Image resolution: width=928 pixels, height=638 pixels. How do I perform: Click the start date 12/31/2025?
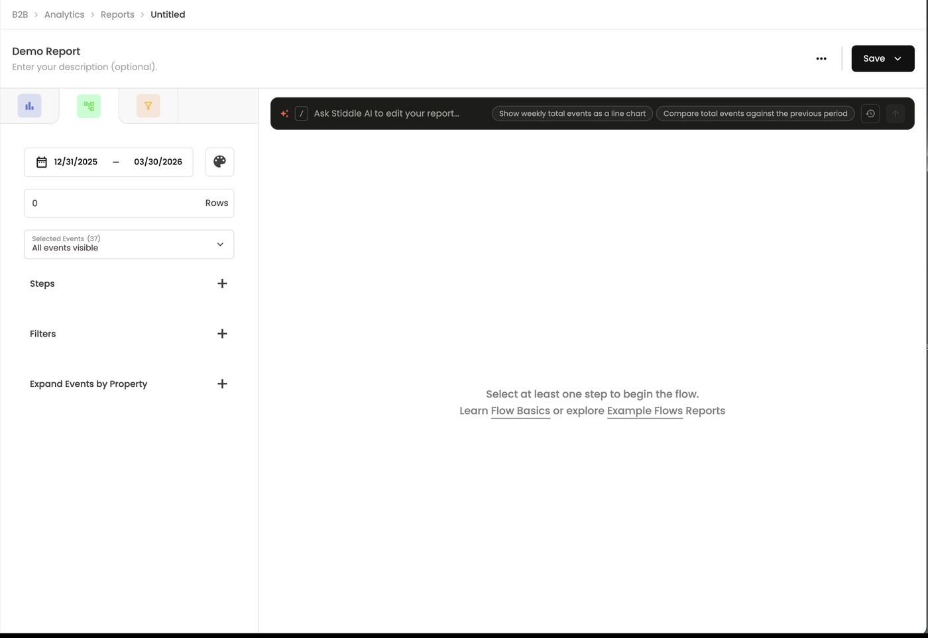point(76,162)
